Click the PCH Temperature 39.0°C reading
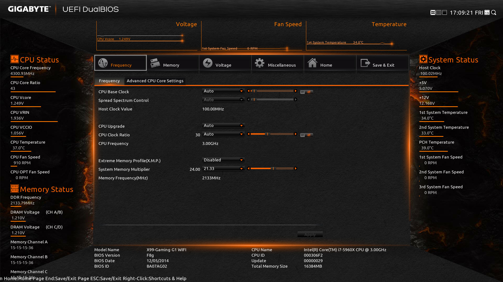 [427, 148]
